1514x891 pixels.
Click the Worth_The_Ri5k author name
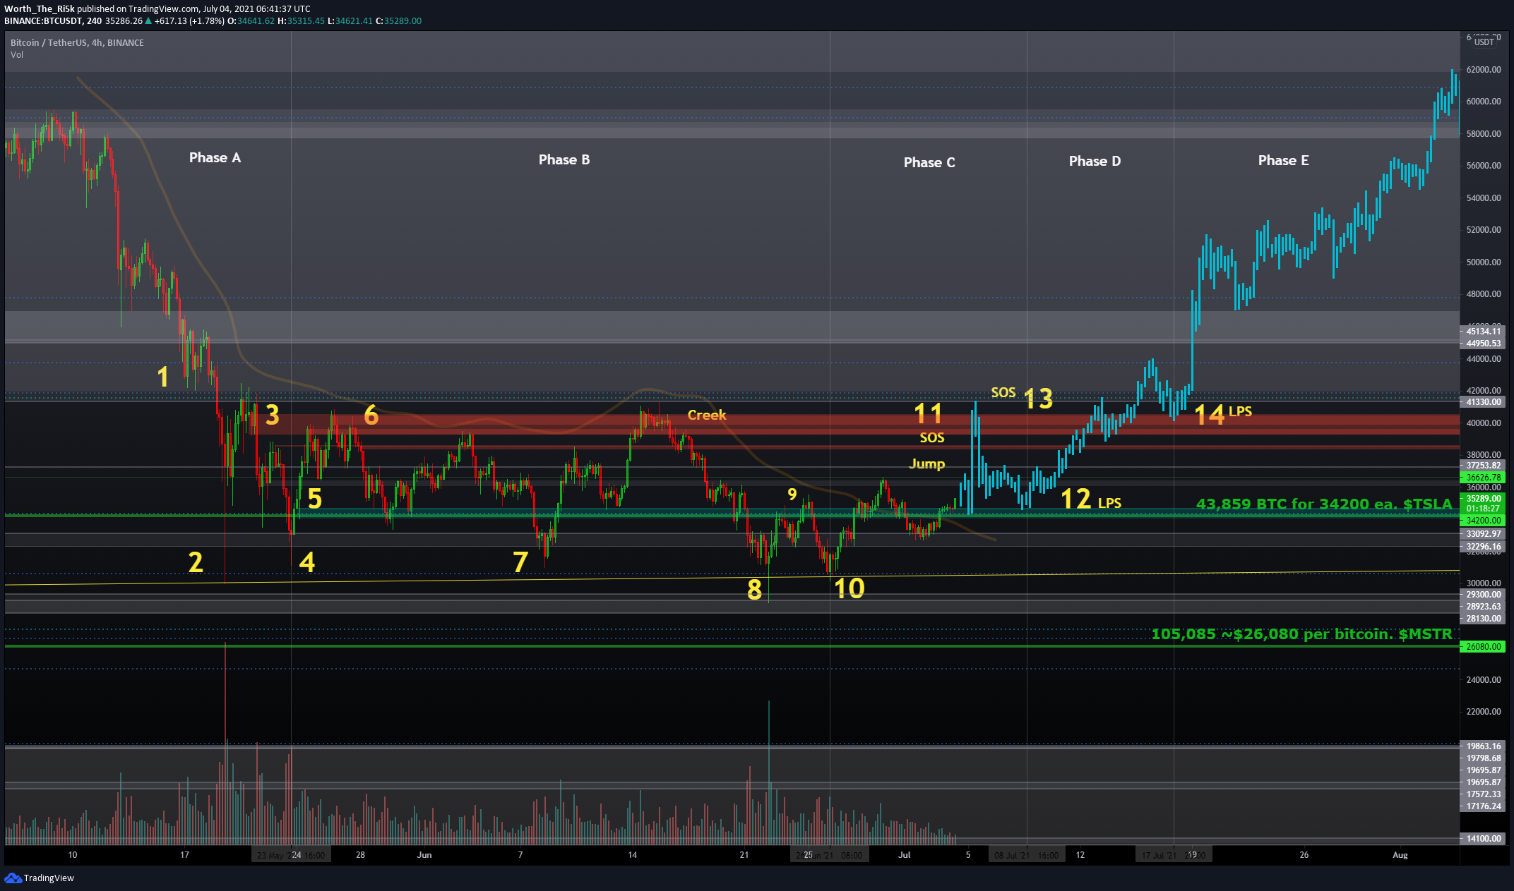point(40,8)
